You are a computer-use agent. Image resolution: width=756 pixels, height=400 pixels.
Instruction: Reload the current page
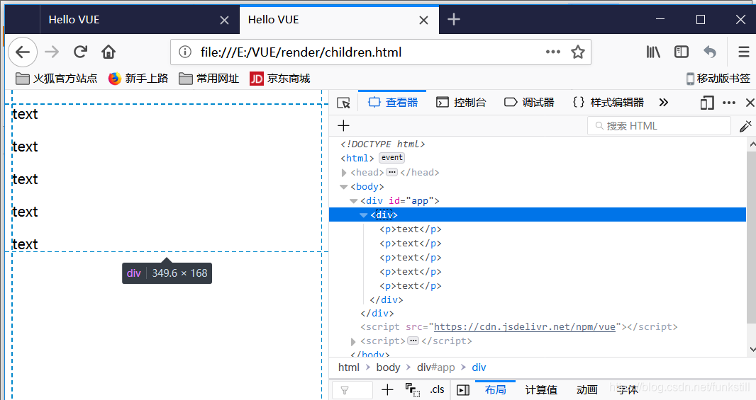81,52
